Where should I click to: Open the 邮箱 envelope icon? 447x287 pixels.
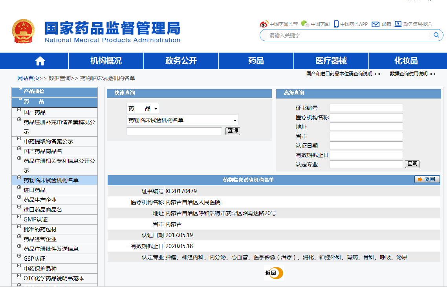[376, 24]
